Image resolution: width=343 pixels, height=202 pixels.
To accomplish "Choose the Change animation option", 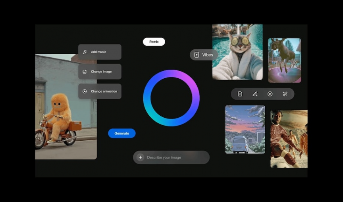I will [100, 91].
